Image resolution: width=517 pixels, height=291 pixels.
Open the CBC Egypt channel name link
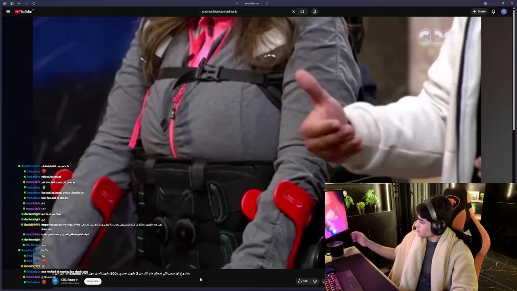click(68, 280)
